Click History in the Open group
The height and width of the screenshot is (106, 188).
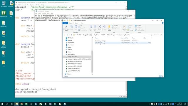pyautogui.click(x=130, y=30)
